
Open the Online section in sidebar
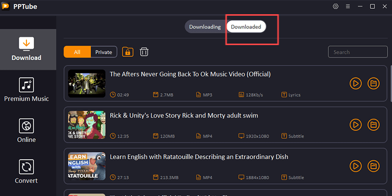coord(26,130)
